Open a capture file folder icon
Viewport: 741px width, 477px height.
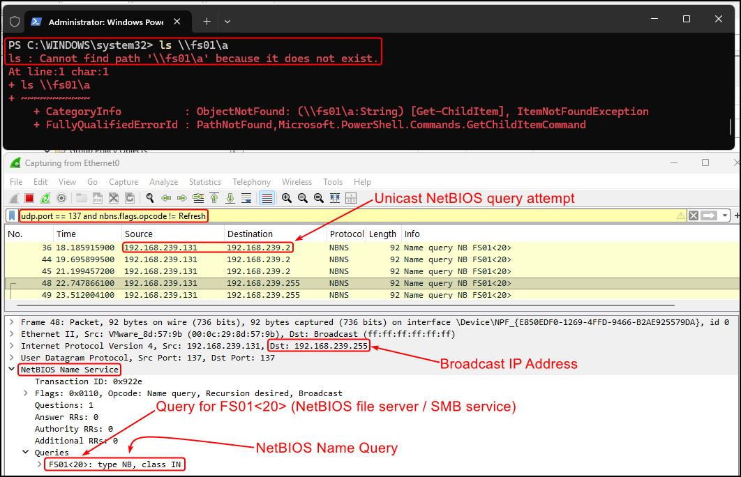[x=81, y=198]
